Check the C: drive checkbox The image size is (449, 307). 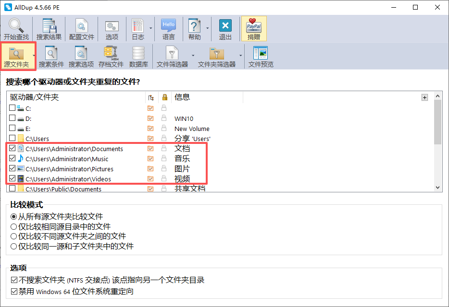tap(12, 108)
